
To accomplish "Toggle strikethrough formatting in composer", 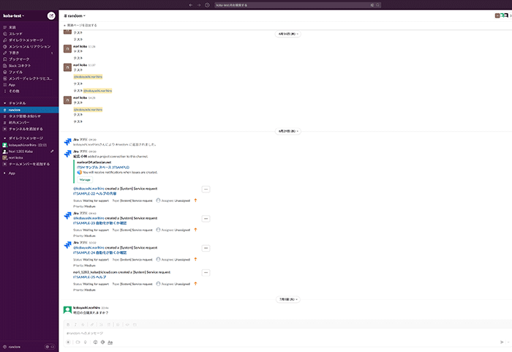I will pyautogui.click(x=83, y=324).
